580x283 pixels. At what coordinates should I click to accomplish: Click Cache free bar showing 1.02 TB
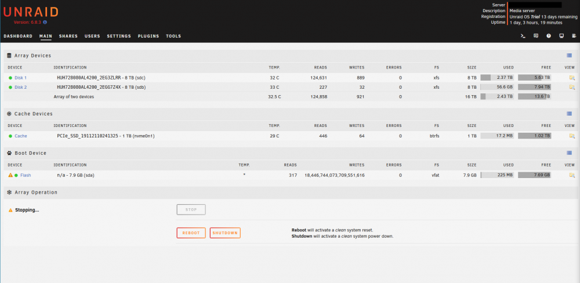coord(535,136)
